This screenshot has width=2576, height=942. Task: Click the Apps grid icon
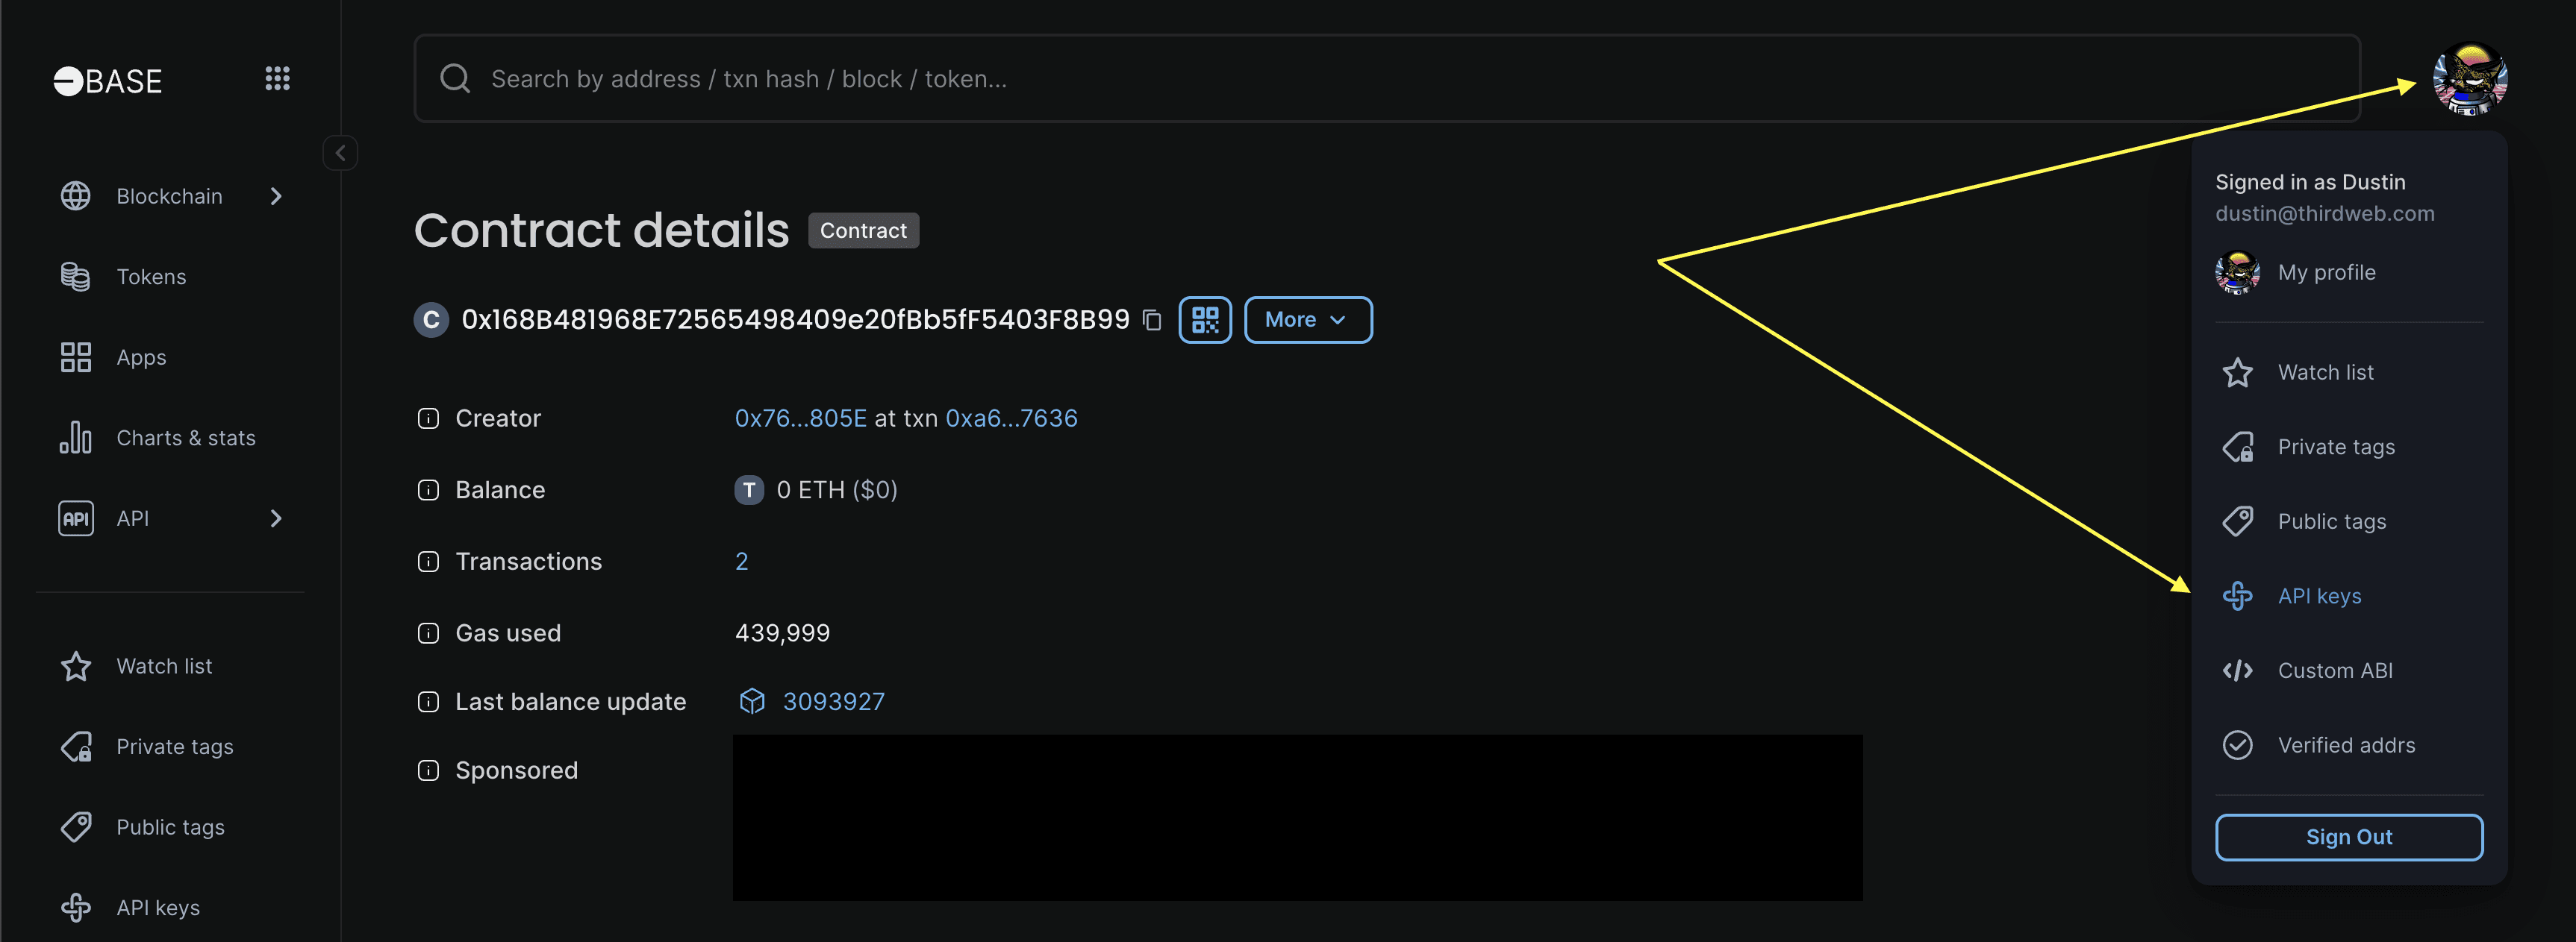[276, 77]
